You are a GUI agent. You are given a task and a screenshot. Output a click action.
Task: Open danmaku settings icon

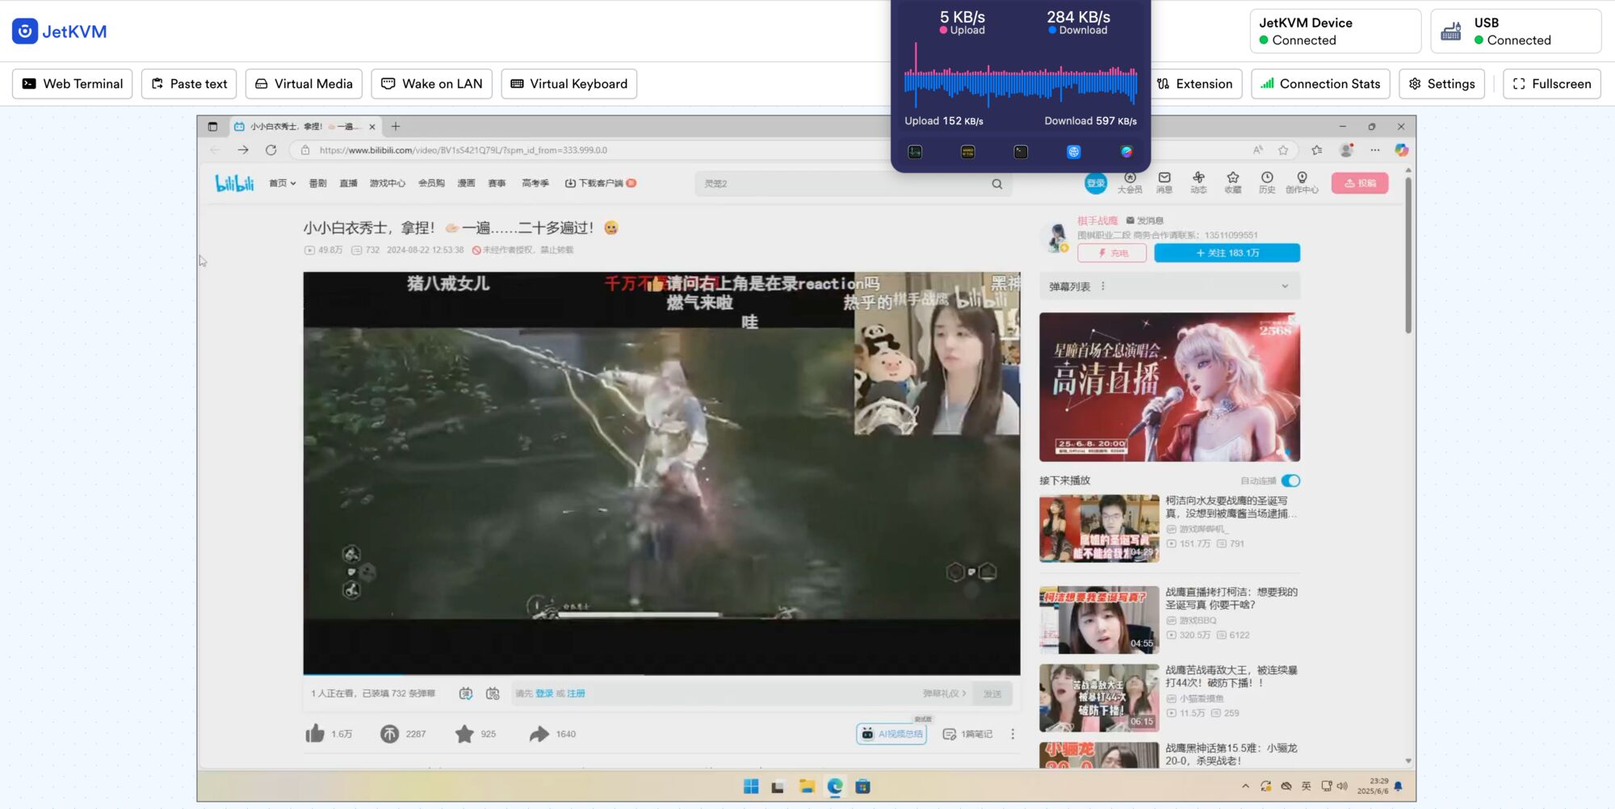[x=493, y=694]
